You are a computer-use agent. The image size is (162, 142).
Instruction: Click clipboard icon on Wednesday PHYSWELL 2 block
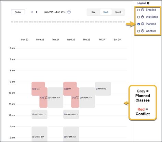point(65,114)
